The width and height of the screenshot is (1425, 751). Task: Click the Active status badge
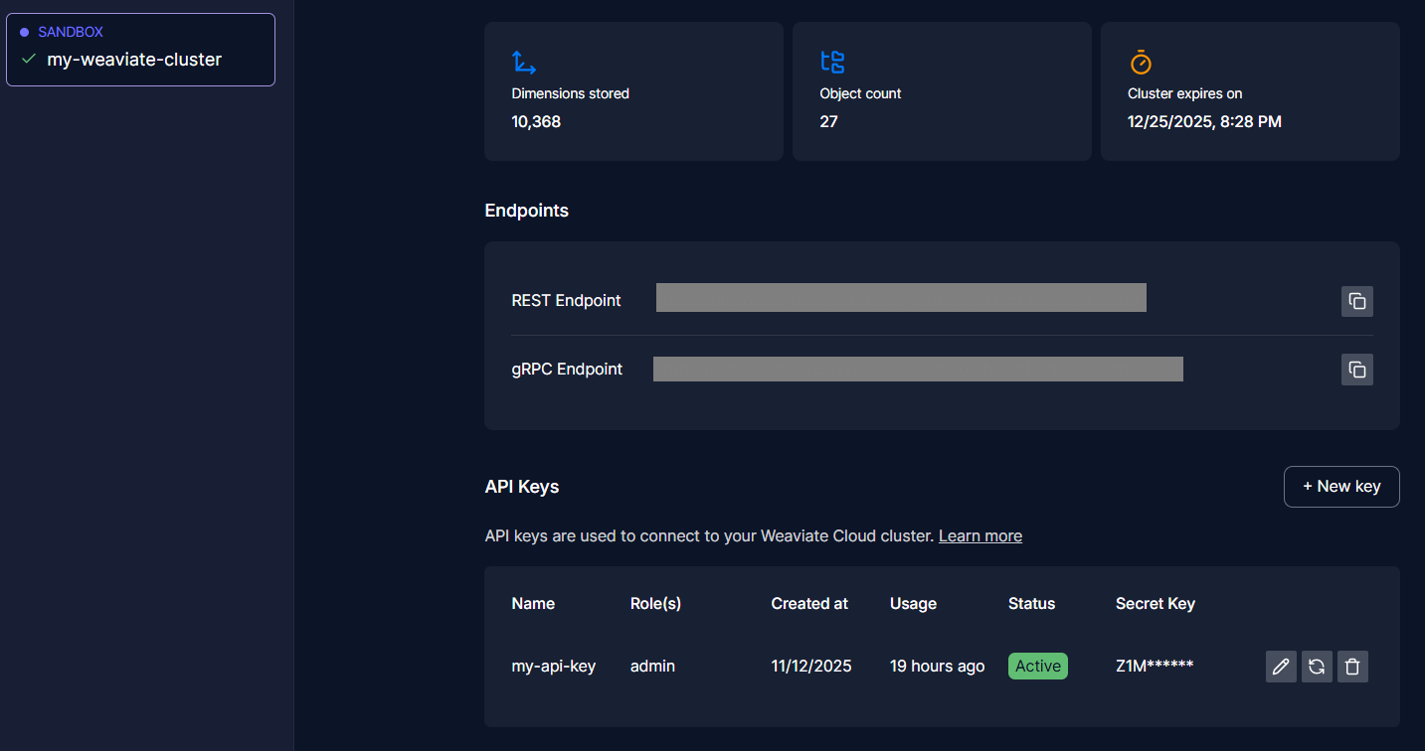tap(1037, 667)
